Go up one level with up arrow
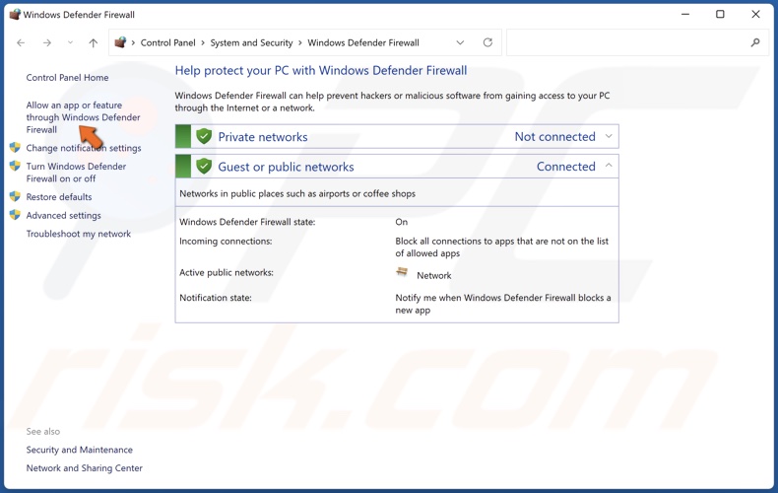The image size is (778, 493). tap(94, 42)
